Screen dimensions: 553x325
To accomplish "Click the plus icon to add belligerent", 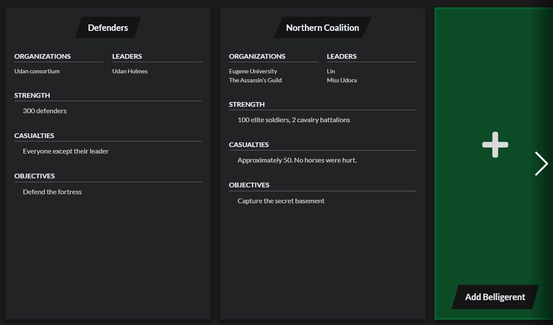I will [x=495, y=144].
